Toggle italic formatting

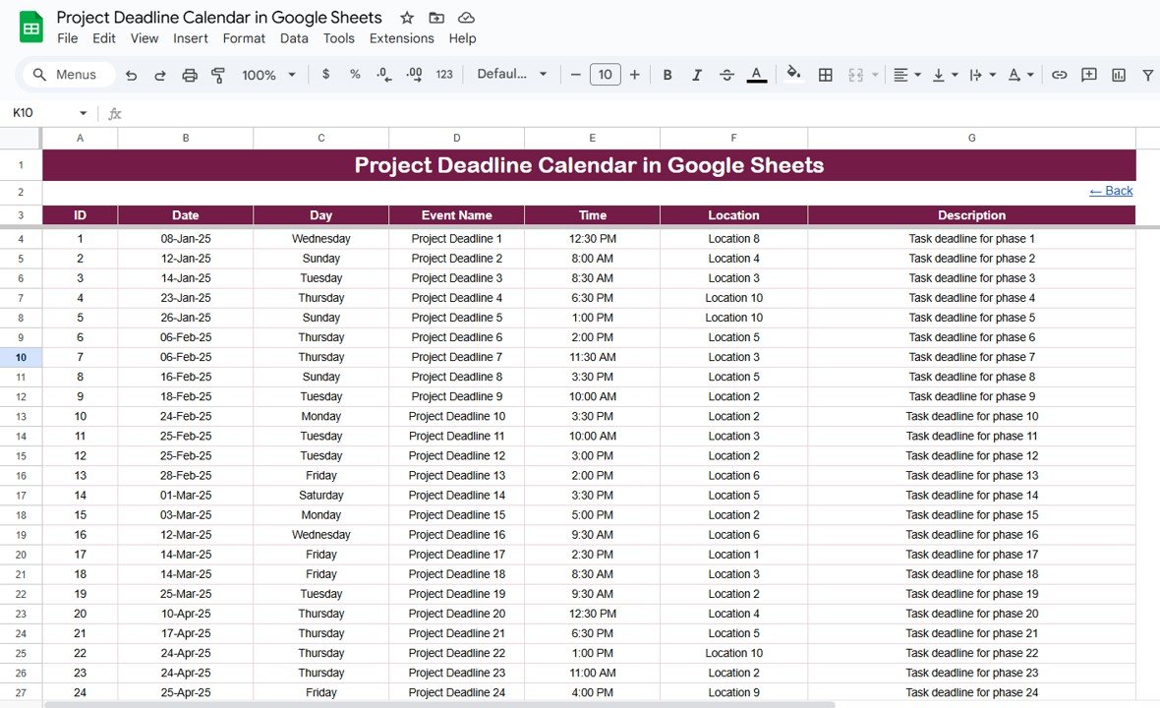coord(696,75)
